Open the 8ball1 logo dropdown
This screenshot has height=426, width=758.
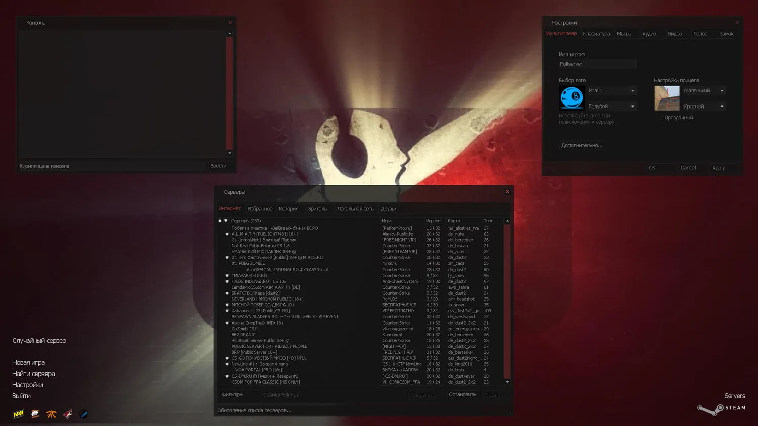[x=611, y=91]
